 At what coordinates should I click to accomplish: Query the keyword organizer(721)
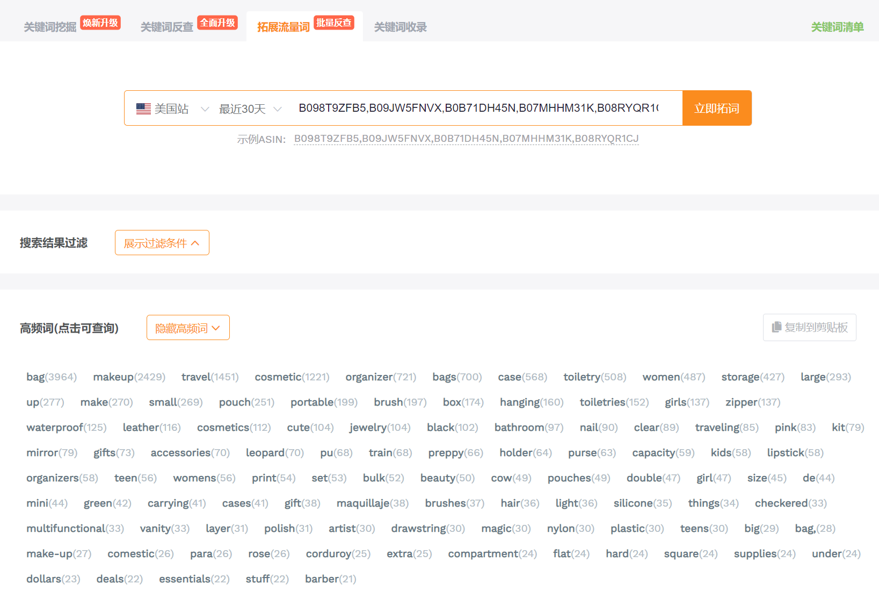[x=381, y=377]
